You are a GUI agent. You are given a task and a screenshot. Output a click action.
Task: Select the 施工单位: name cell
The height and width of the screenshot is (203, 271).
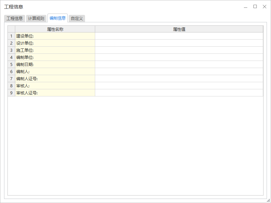point(55,50)
